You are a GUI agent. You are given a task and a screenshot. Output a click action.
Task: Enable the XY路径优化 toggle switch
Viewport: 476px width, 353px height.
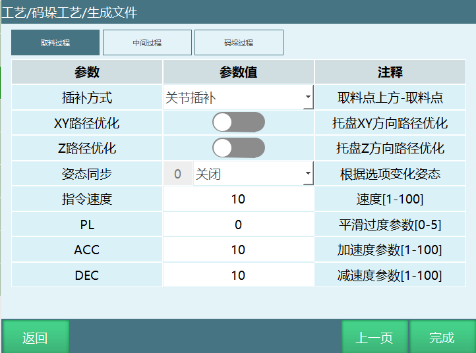pyautogui.click(x=238, y=123)
